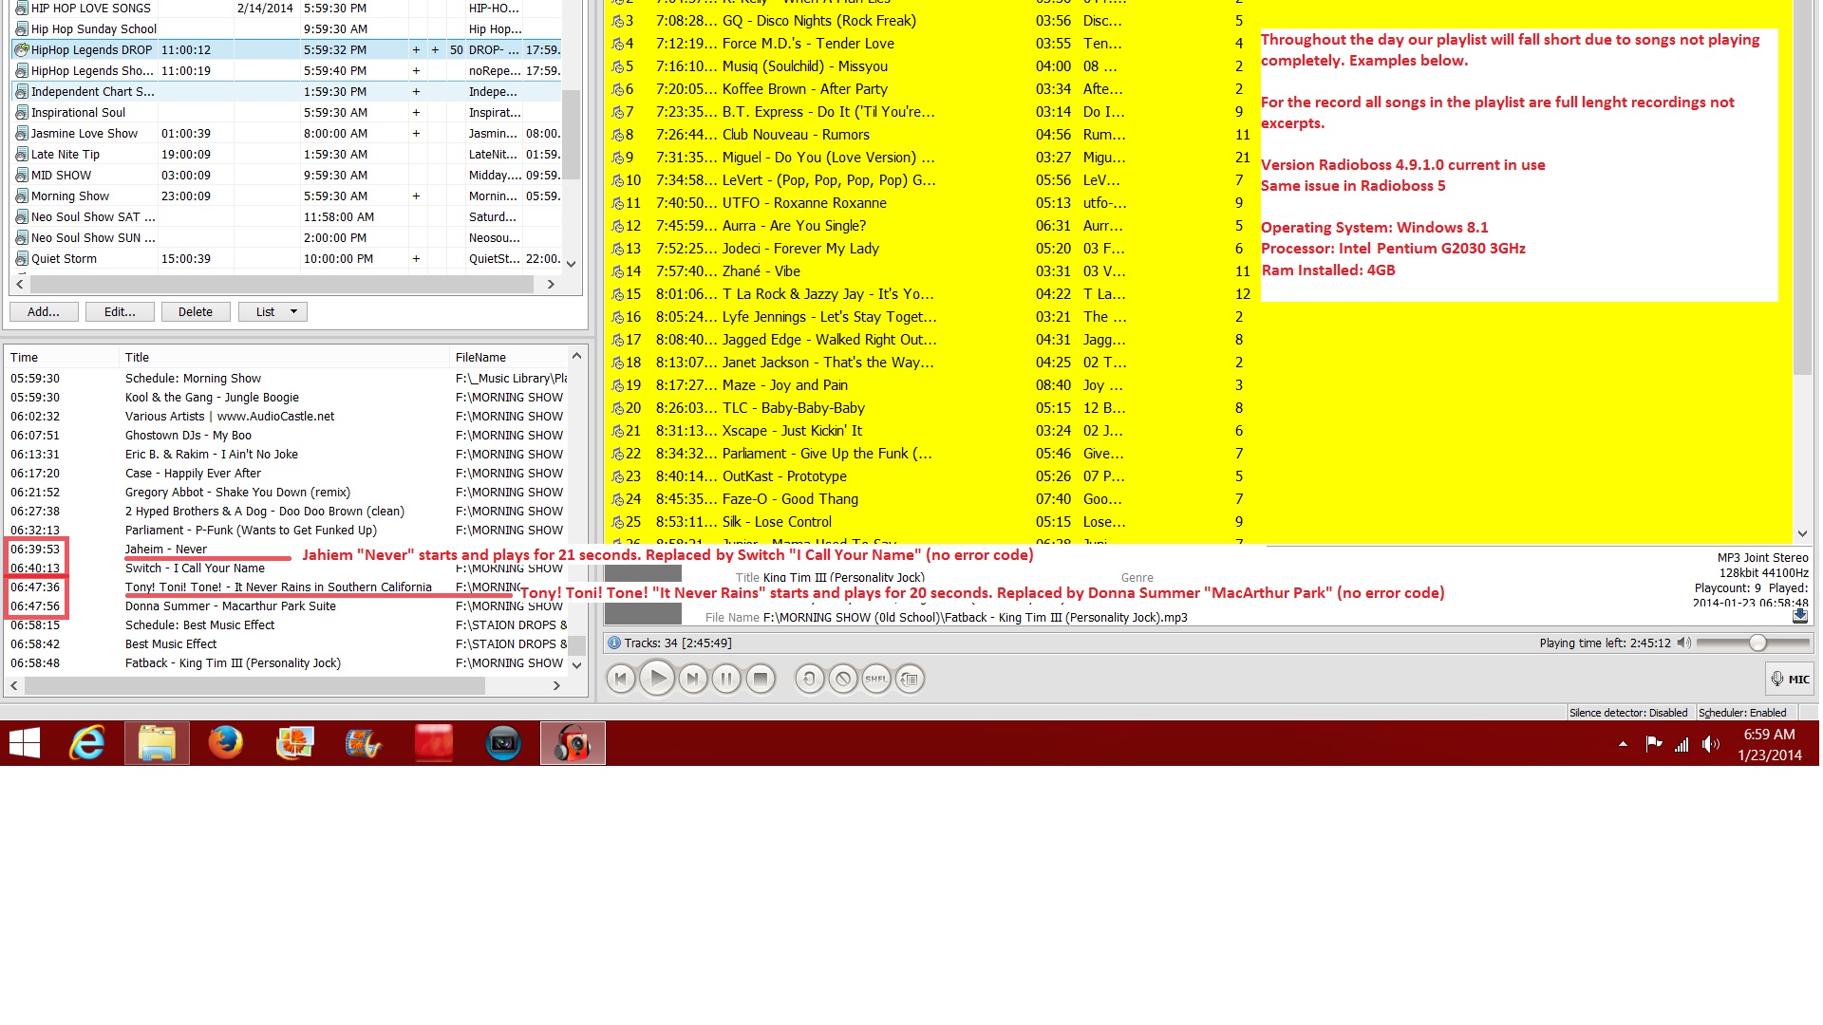
Task: Toggle the MIC microphone button
Action: click(1790, 679)
